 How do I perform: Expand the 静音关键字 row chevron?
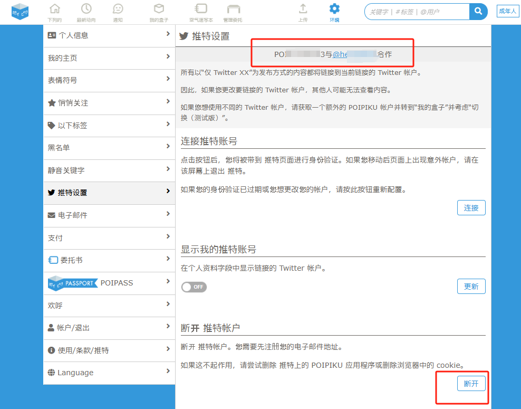click(168, 169)
